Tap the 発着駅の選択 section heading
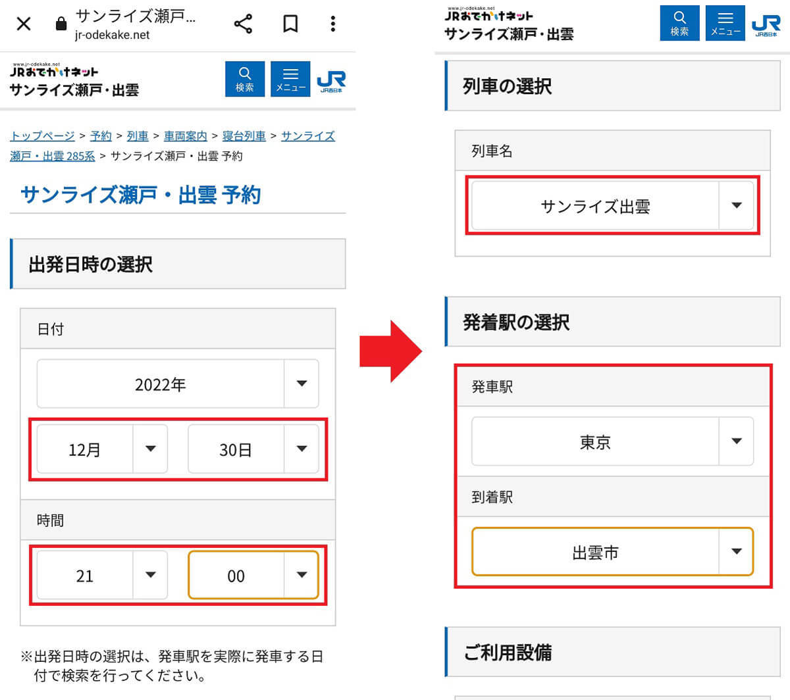This screenshot has width=790, height=700. pyautogui.click(x=516, y=322)
